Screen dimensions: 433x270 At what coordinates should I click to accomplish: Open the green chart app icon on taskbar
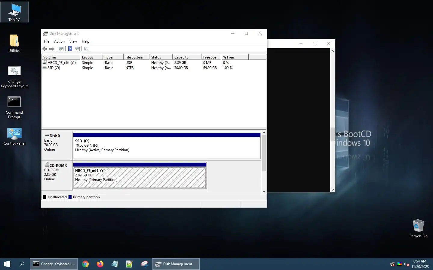tap(129, 264)
